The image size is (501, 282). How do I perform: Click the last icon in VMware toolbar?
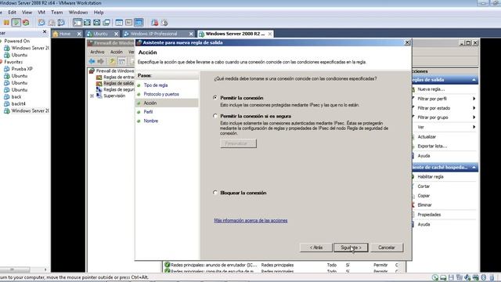point(164,23)
